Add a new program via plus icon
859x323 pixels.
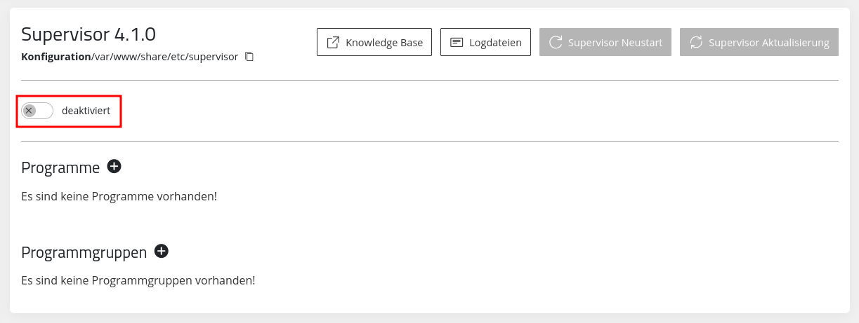coord(114,167)
